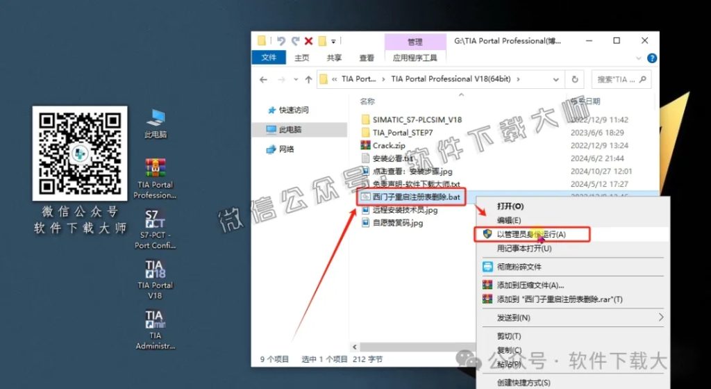
Task: Click the date 2023/6/6 18:29
Action: point(597,133)
